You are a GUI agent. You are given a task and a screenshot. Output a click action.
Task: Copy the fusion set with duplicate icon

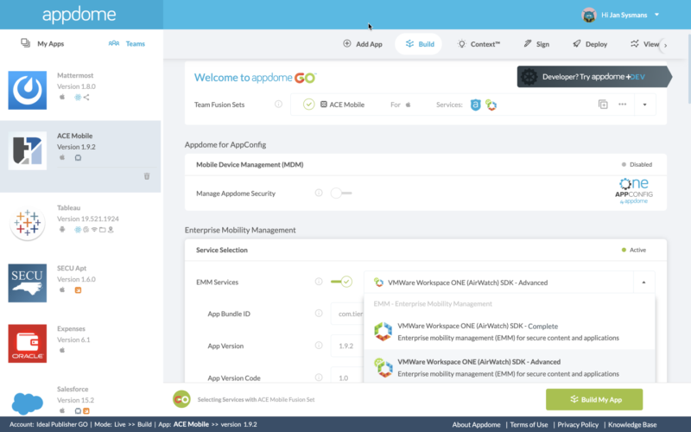pos(603,105)
